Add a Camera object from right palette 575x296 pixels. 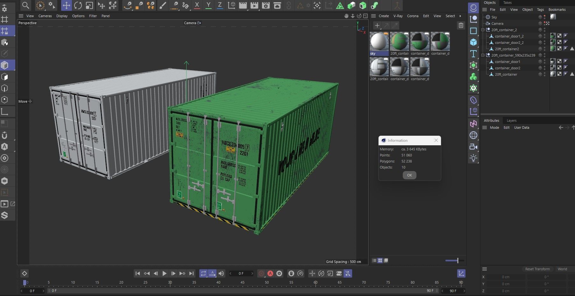pos(473,147)
